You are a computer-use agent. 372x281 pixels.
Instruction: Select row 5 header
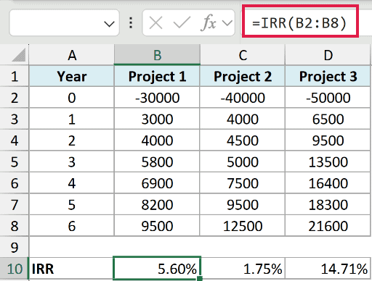pyautogui.click(x=15, y=162)
